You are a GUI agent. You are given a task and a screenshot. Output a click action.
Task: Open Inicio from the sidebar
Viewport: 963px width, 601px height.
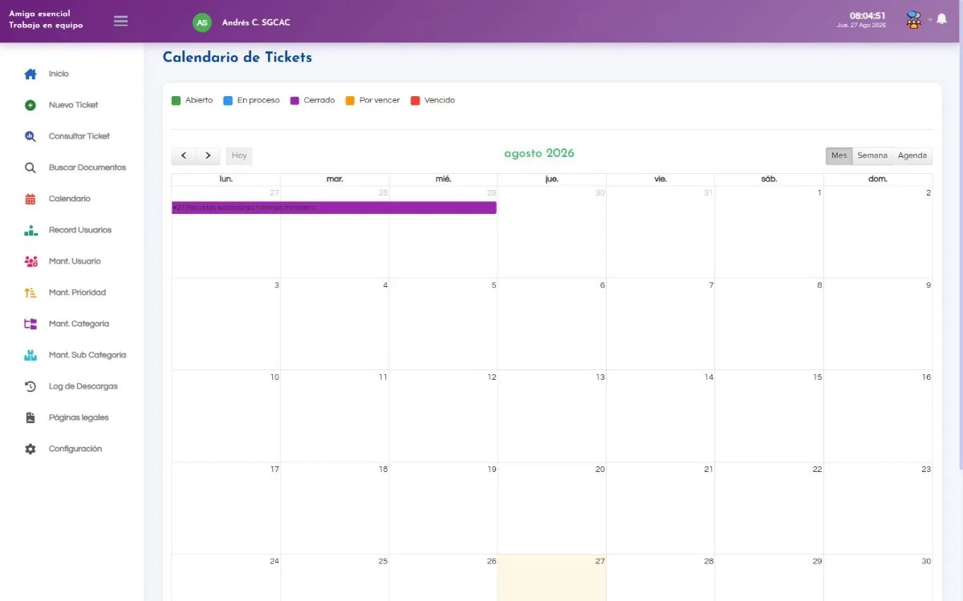59,74
